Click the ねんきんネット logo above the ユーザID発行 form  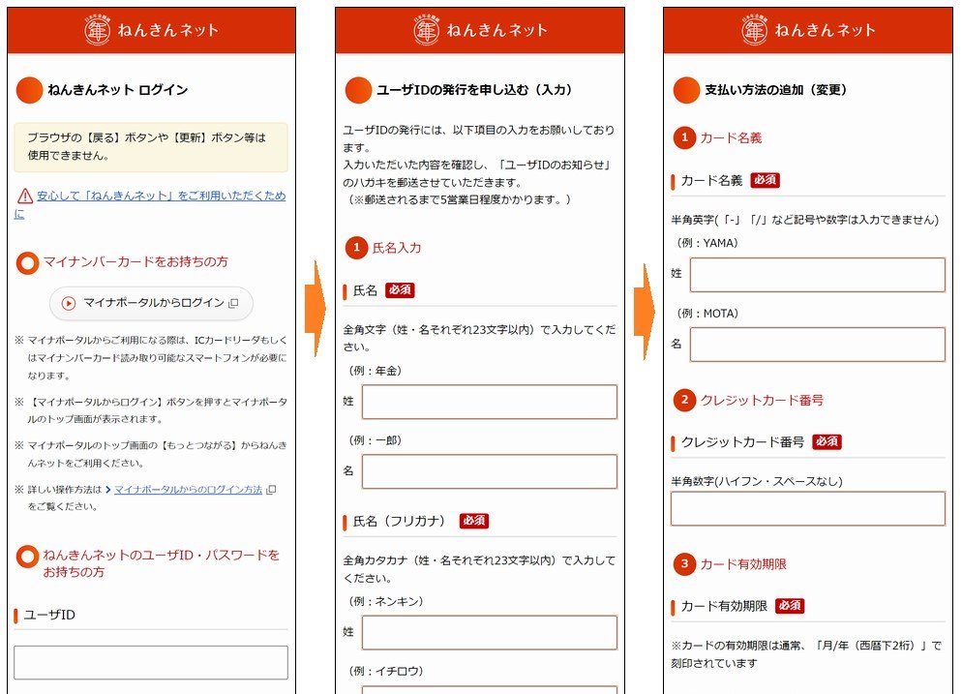click(x=479, y=30)
